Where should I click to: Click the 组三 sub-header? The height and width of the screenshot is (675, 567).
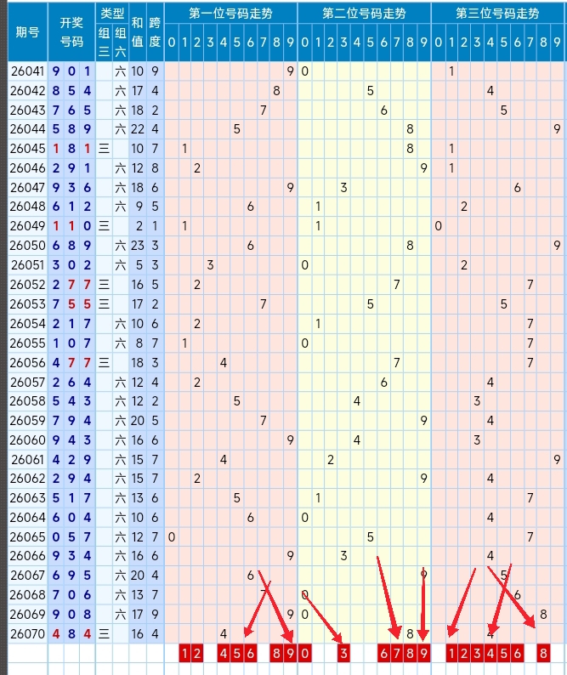pos(104,43)
